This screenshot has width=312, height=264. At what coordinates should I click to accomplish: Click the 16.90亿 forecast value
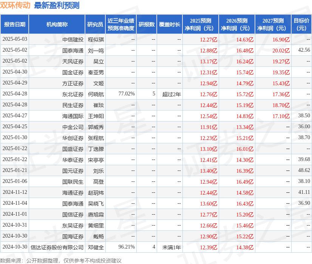pyautogui.click(x=281, y=40)
